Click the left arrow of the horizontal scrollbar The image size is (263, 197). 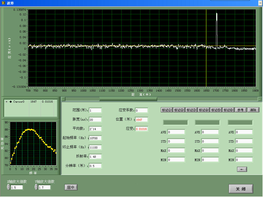[x=63, y=99]
